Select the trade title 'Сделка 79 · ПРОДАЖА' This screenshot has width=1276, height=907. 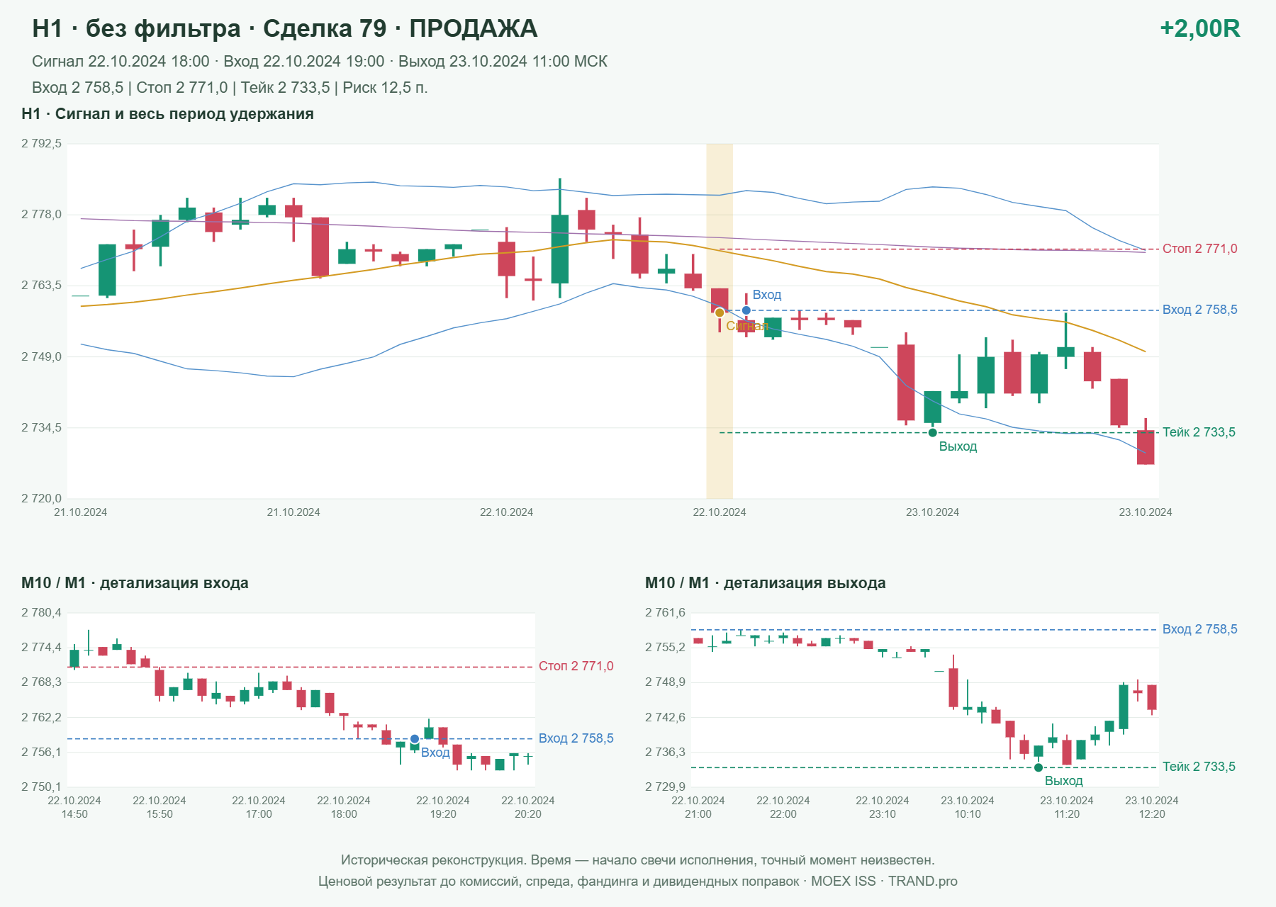[400, 28]
